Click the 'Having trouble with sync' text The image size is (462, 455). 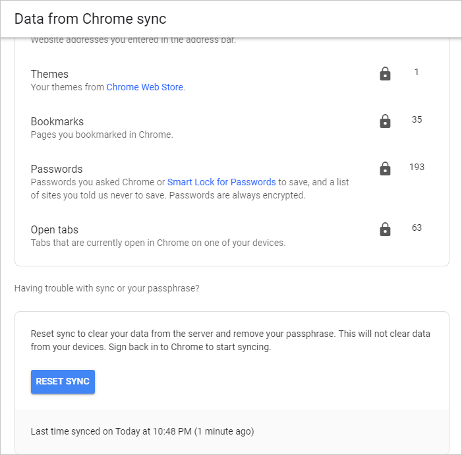point(107,288)
